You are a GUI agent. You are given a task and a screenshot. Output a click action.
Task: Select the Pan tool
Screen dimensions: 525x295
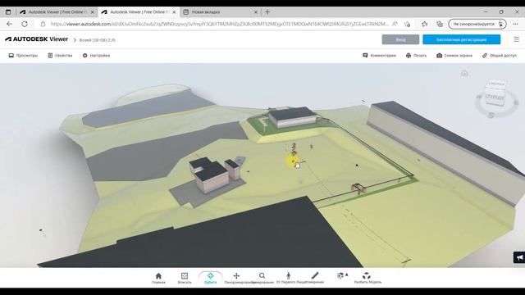(236, 278)
